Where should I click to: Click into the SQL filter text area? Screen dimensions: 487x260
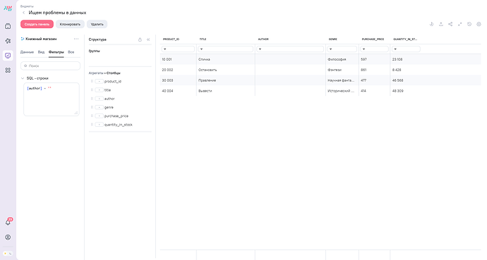tap(52, 99)
